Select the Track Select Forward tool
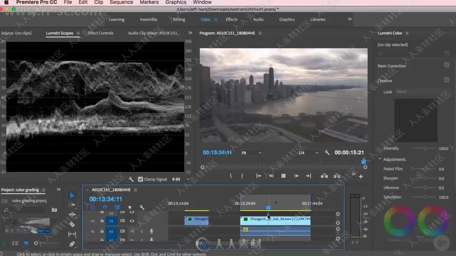 72,205
